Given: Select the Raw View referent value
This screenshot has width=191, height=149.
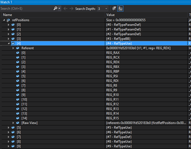Looking at the screenshot, I should tap(146, 123).
